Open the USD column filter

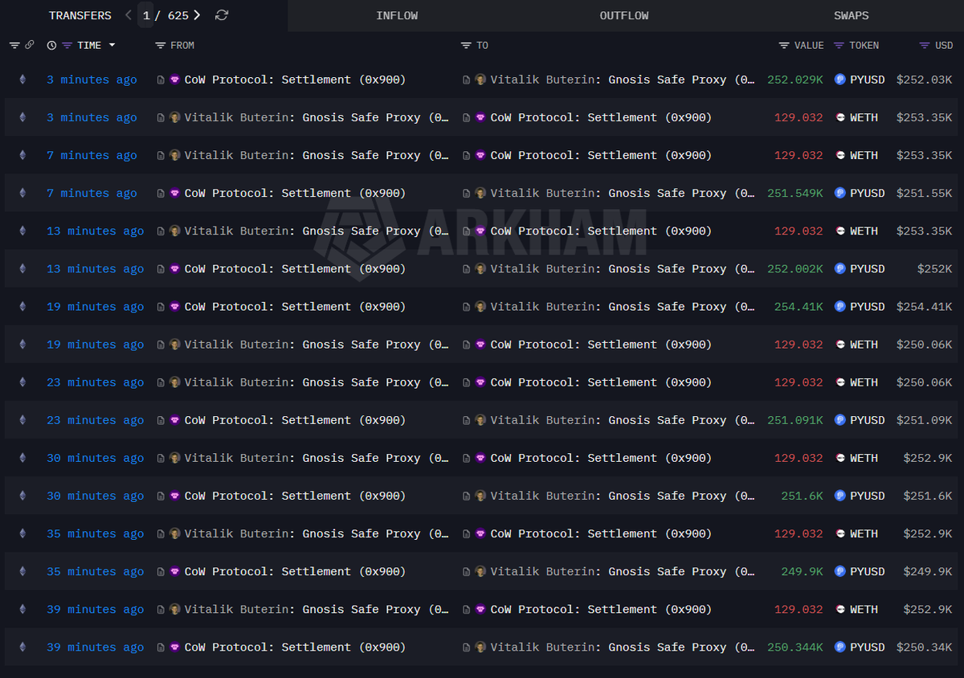(x=925, y=46)
